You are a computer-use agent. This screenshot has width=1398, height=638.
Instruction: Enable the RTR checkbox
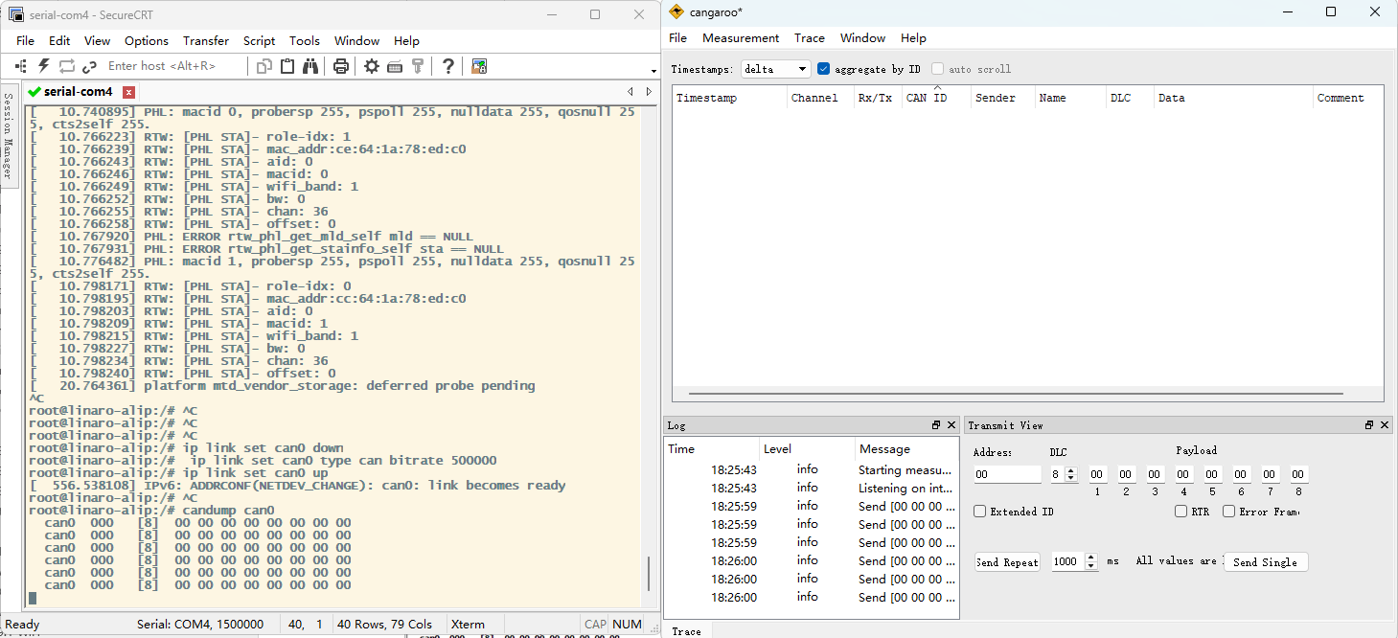click(1181, 512)
